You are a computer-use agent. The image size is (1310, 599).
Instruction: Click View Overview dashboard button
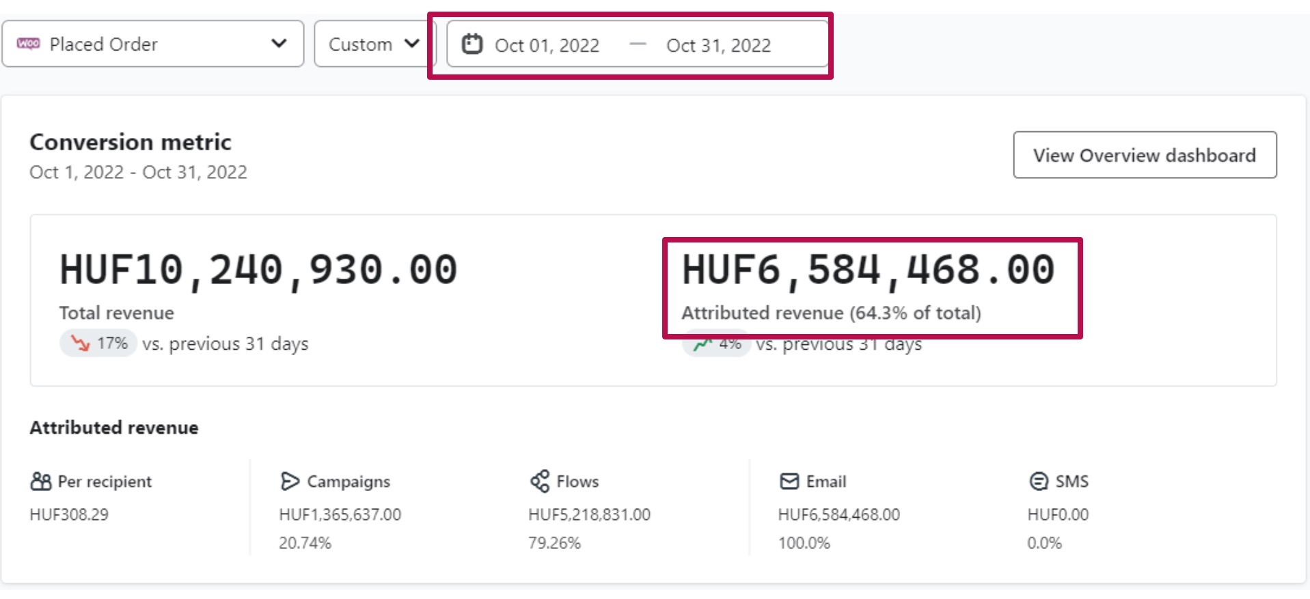[x=1144, y=155]
